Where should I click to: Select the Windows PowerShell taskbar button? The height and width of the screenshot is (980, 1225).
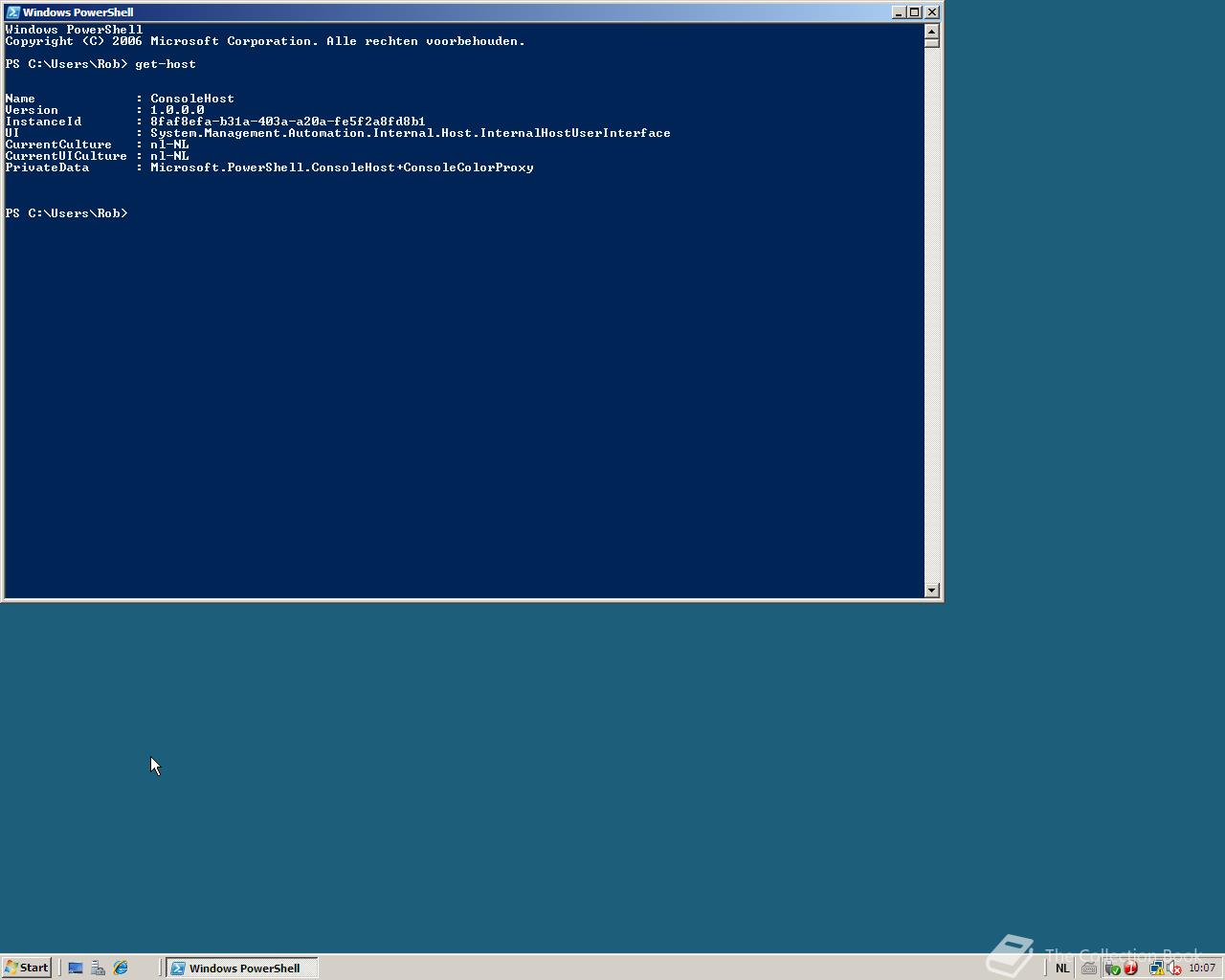[241, 968]
